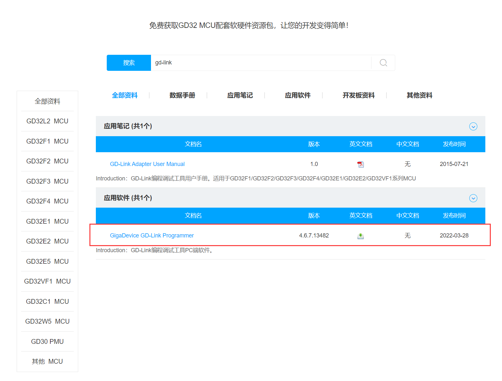Select GD32E5 MCU in the sidebar
The image size is (502, 381).
pyautogui.click(x=47, y=261)
